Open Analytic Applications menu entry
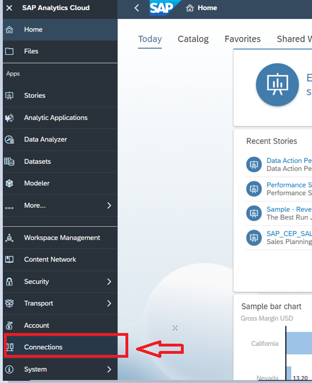 (x=60, y=118)
